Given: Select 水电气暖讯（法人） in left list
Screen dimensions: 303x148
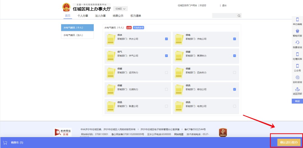Looking at the screenshot, I should click(77, 35).
